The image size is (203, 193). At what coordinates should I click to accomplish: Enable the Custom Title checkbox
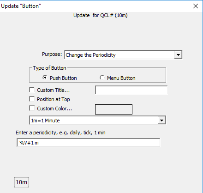click(x=32, y=90)
